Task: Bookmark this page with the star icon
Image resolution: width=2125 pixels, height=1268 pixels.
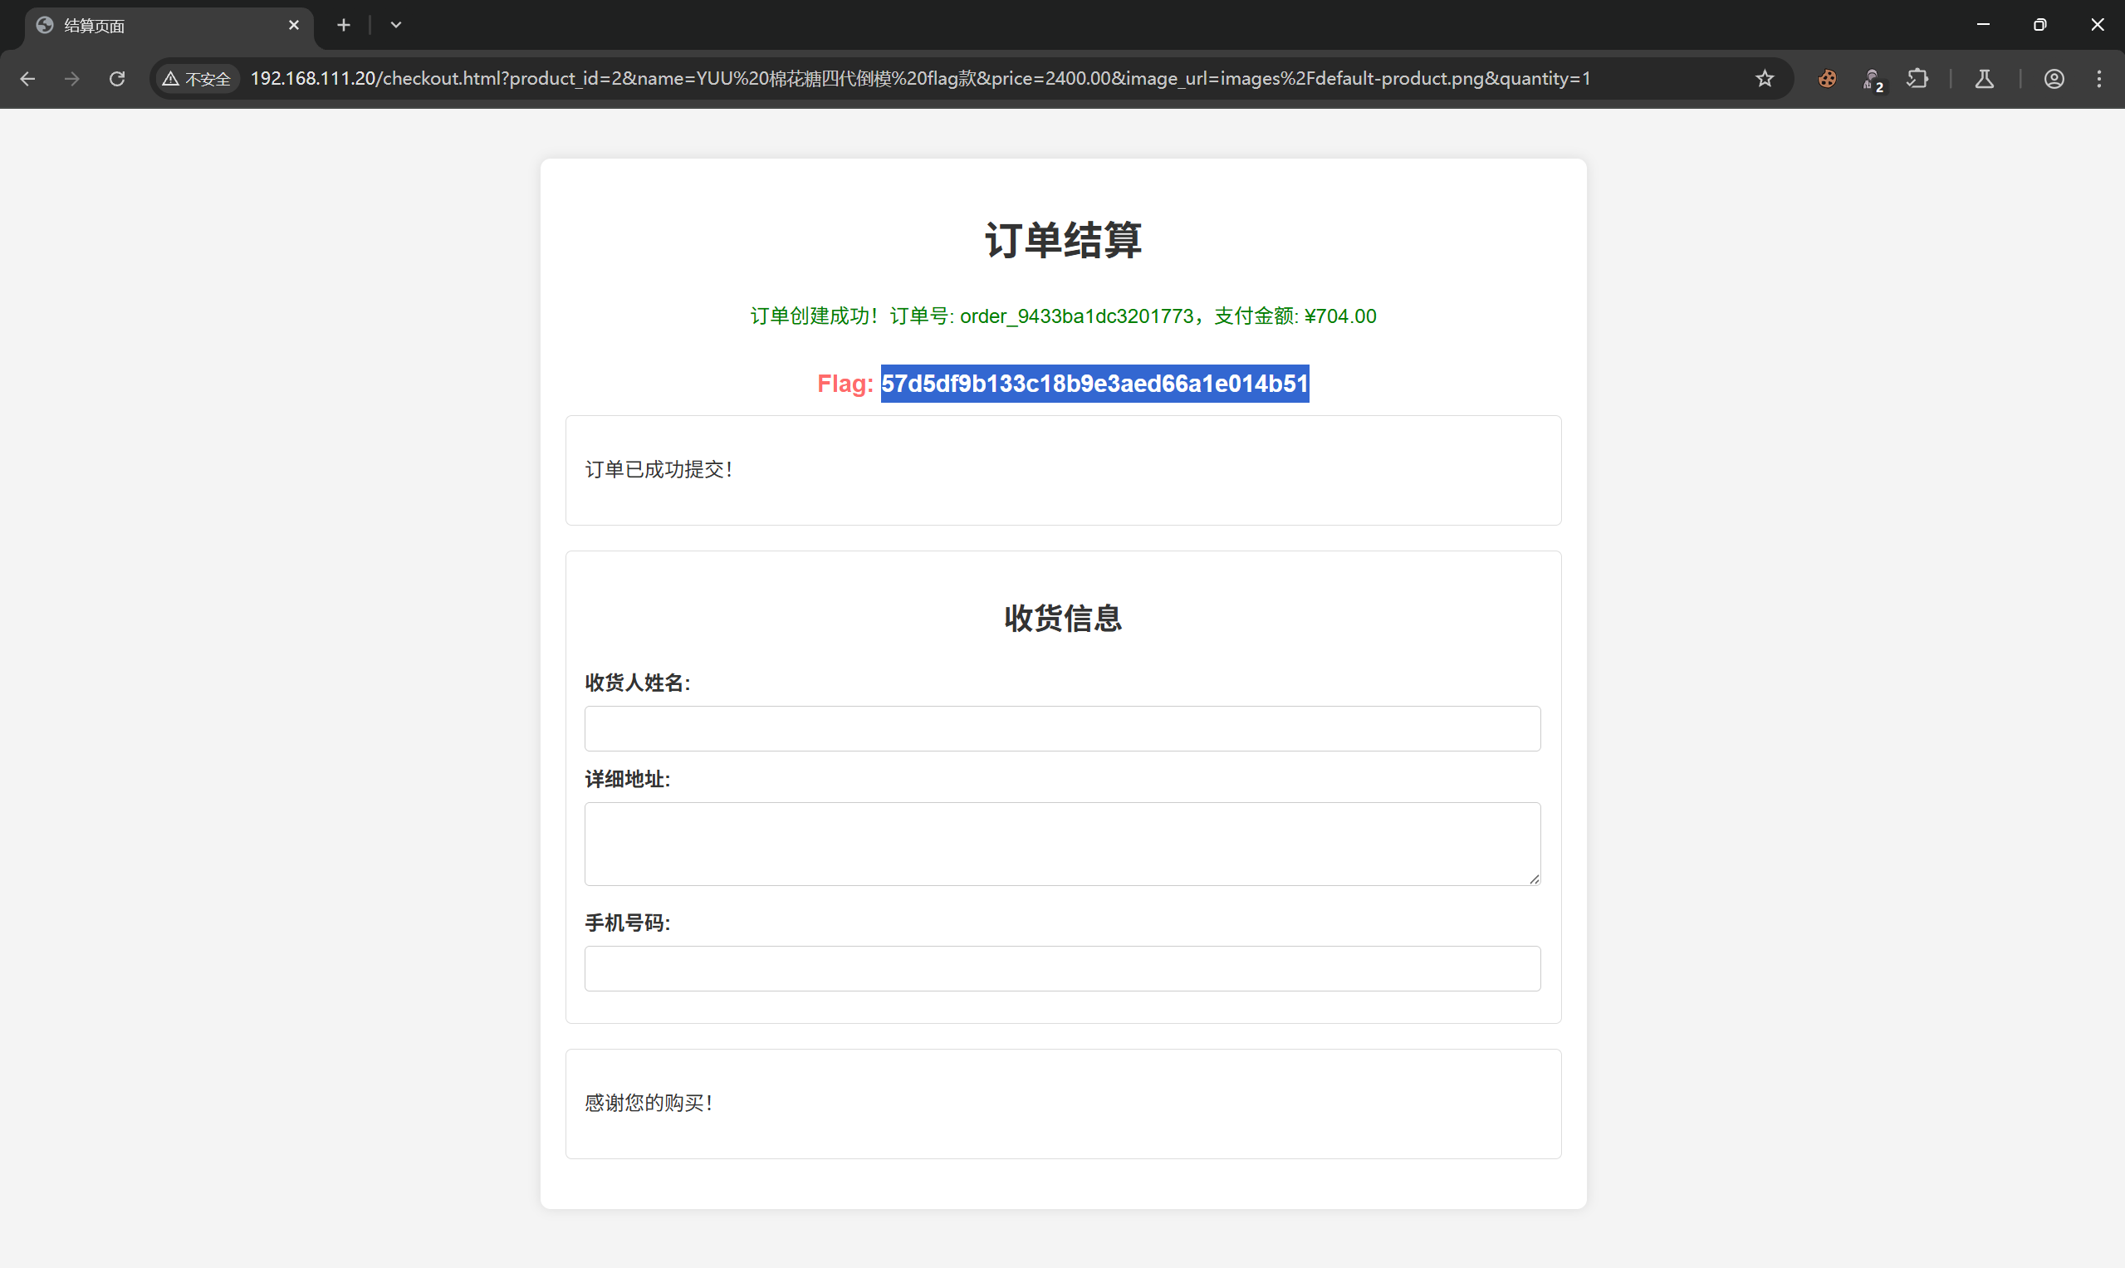Action: point(1765,79)
